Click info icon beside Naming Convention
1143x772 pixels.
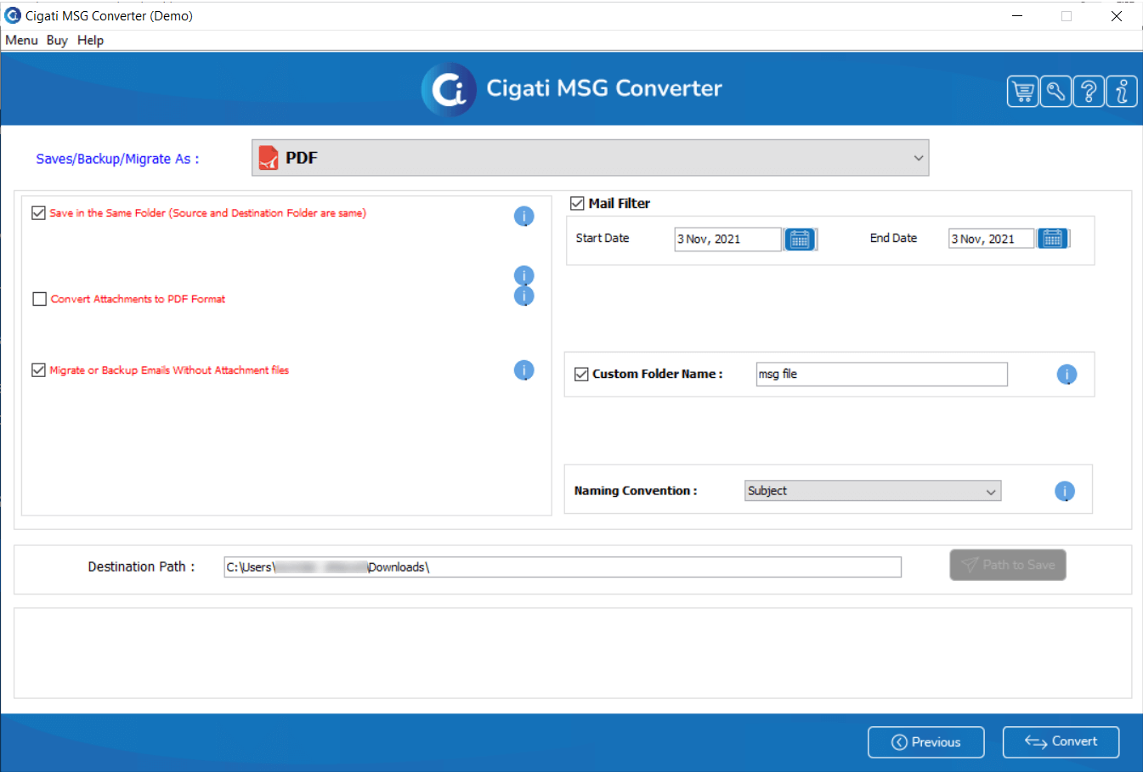[x=1065, y=492]
